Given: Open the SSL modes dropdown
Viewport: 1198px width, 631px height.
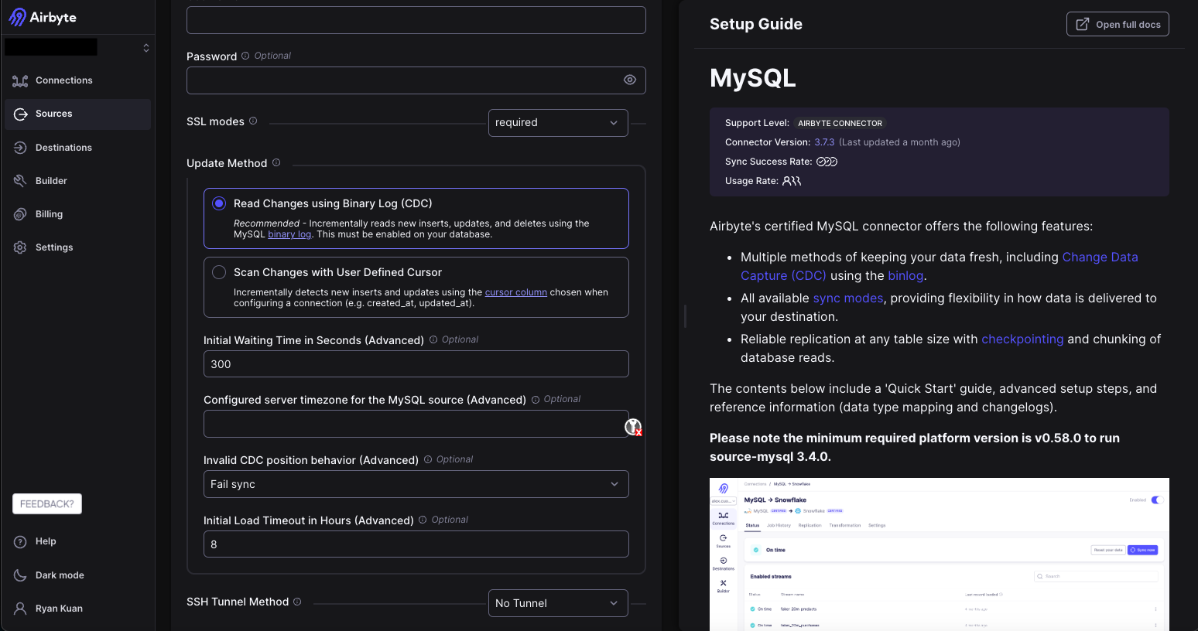Looking at the screenshot, I should [x=558, y=122].
